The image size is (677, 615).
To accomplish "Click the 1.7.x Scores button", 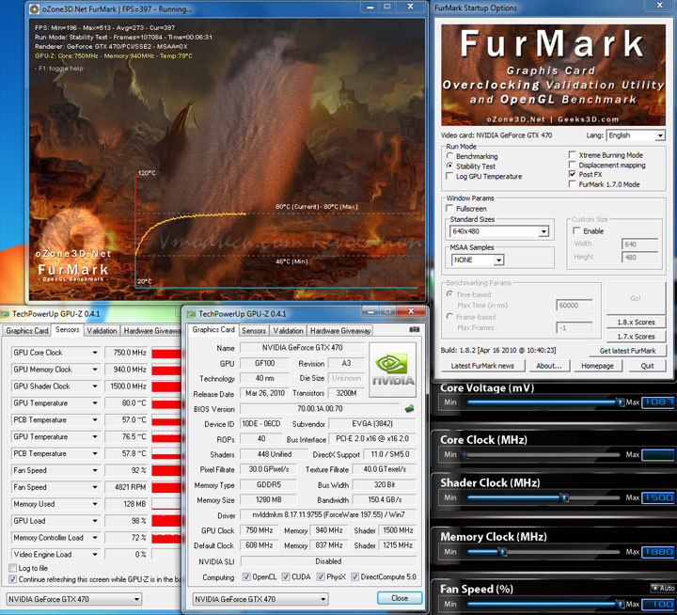I will coord(636,337).
